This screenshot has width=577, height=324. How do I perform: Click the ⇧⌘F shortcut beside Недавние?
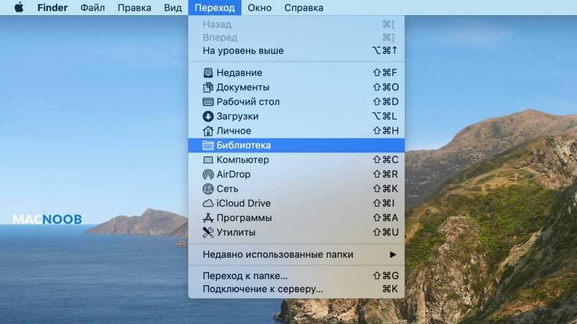385,73
